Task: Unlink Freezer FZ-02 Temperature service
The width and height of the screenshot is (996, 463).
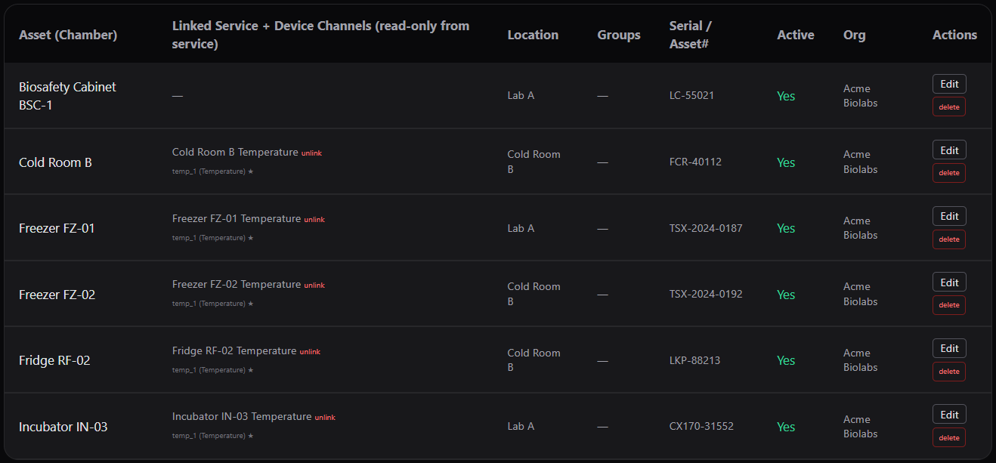Action: pos(314,286)
